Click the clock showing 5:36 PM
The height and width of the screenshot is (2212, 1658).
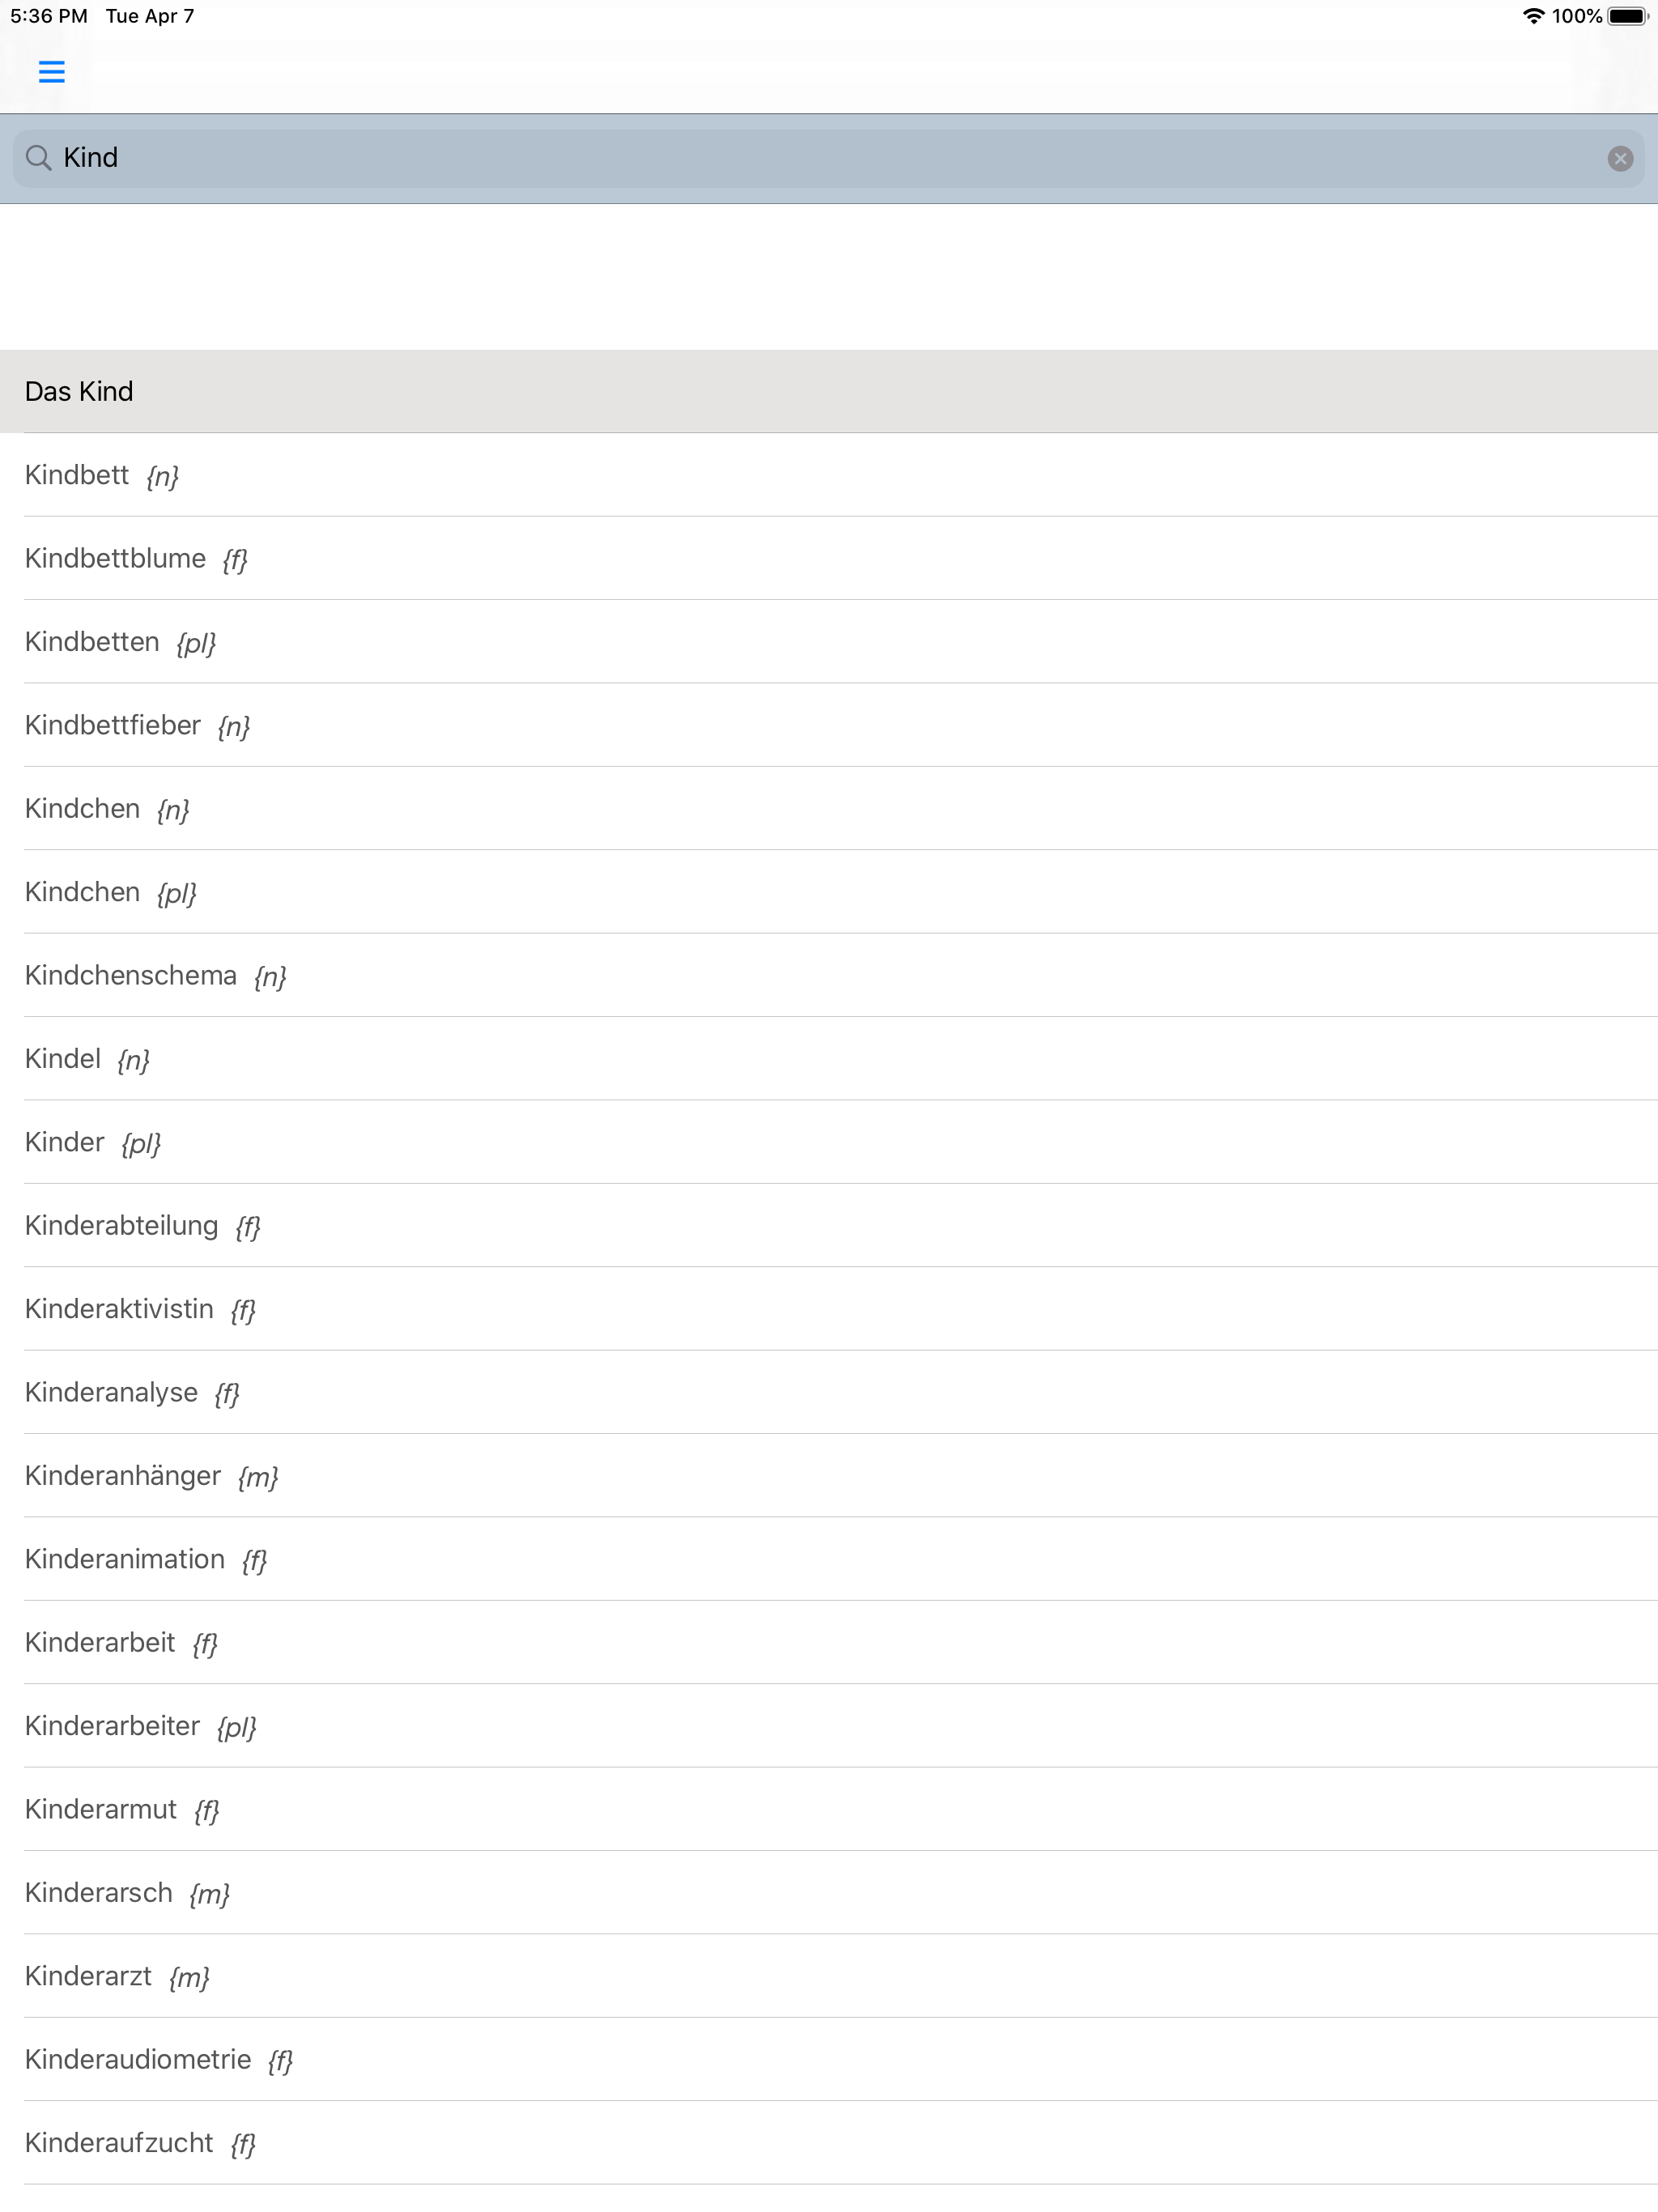[45, 16]
